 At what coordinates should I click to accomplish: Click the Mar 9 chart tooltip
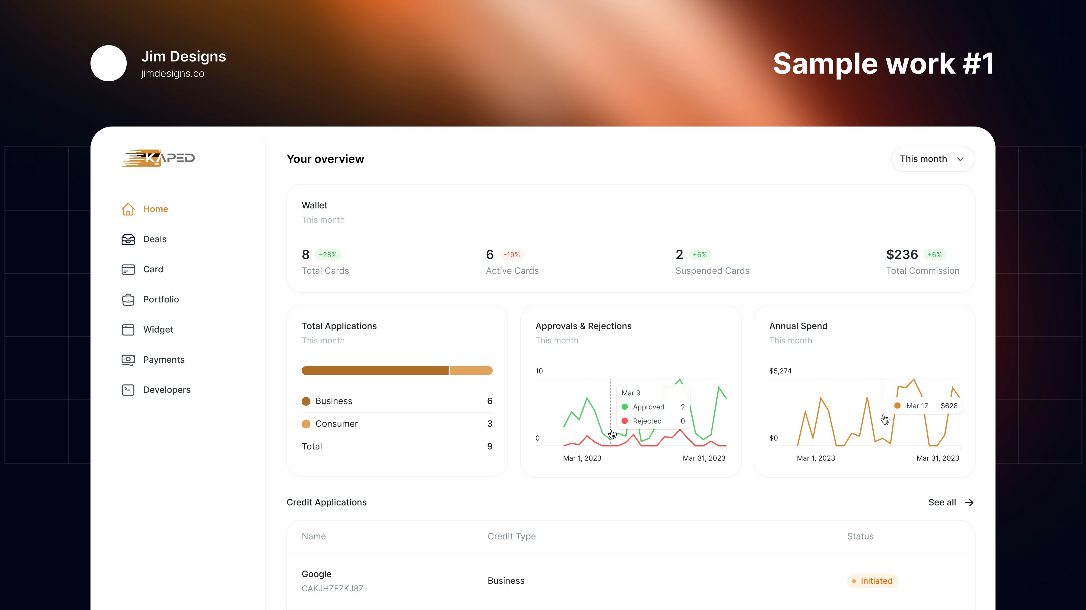[653, 407]
